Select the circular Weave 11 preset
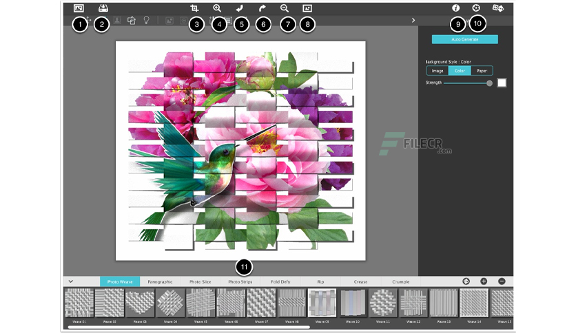This screenshot has width=576, height=333. 383,303
